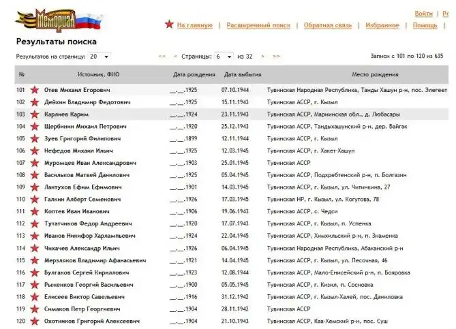Sort by Дата рождения column header
456x329 pixels.
click(192, 74)
